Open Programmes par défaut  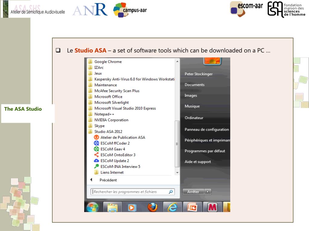pyautogui.click(x=205, y=151)
